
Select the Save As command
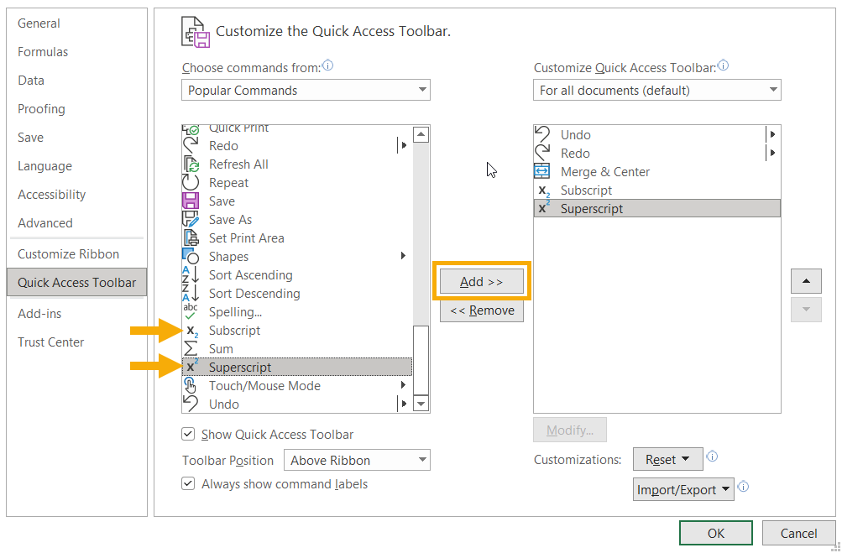click(x=229, y=219)
